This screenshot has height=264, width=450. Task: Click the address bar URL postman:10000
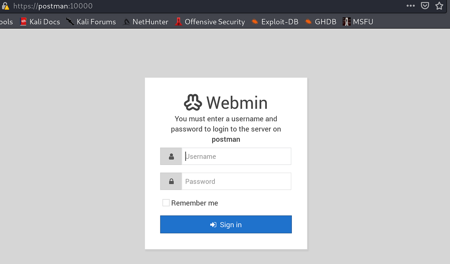click(x=53, y=6)
